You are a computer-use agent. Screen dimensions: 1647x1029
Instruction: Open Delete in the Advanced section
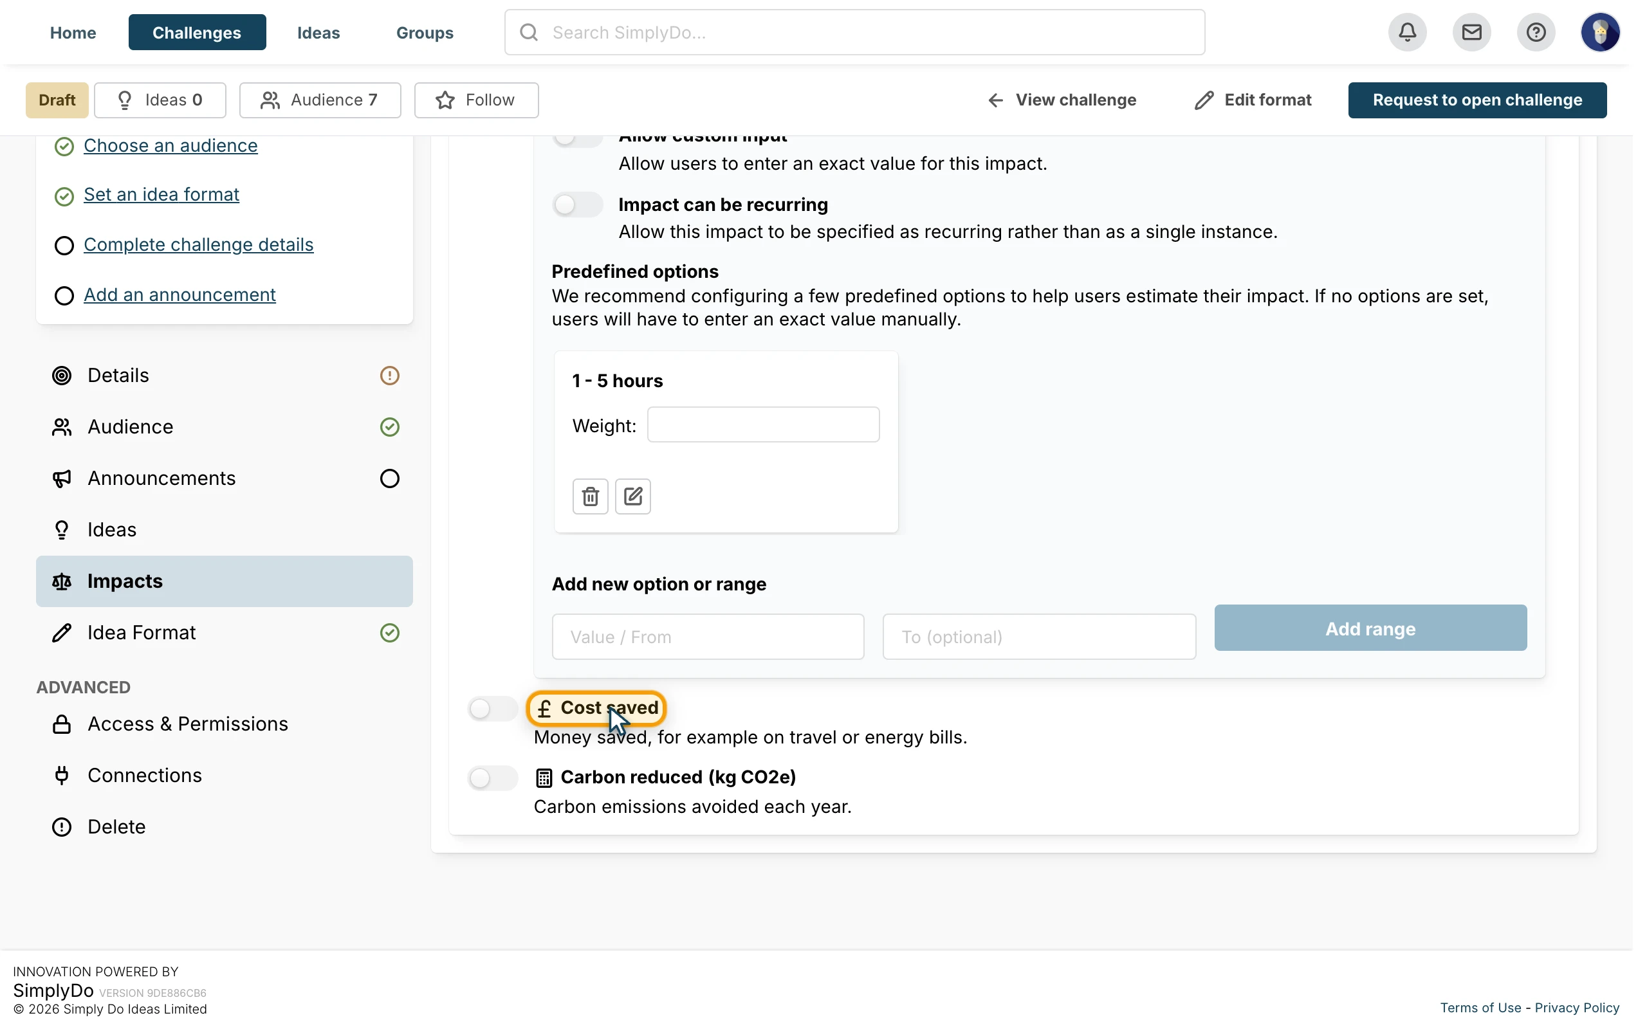pos(225,827)
